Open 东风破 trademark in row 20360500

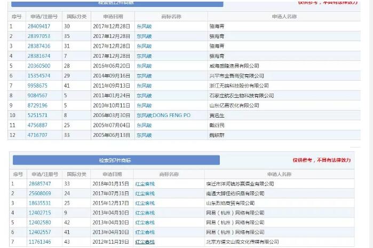144,66
